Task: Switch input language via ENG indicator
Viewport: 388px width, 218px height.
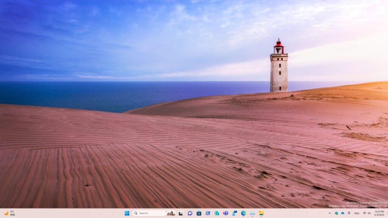Action: tap(357, 213)
